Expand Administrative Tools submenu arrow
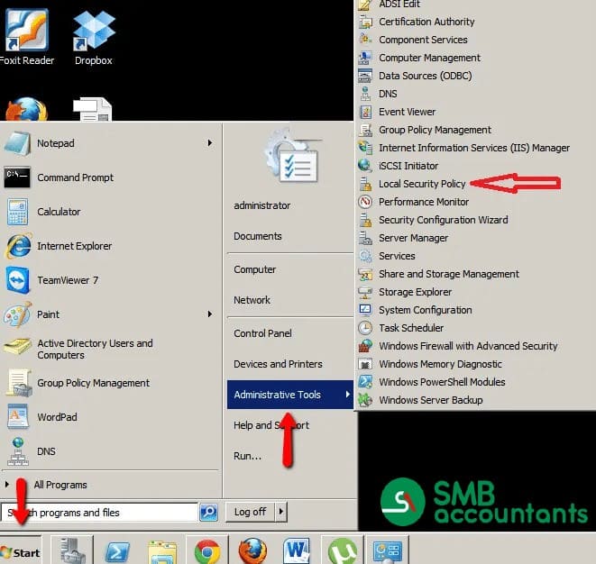The image size is (596, 564). (x=348, y=395)
